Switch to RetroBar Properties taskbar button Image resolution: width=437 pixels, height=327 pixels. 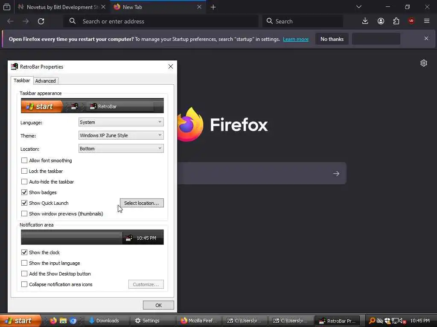click(337, 321)
